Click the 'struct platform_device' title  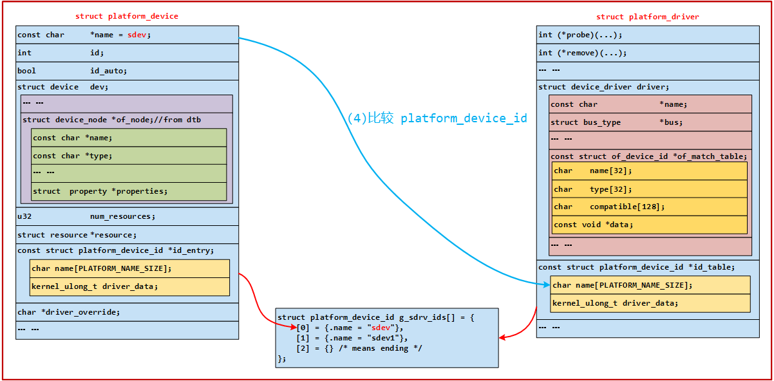point(126,16)
